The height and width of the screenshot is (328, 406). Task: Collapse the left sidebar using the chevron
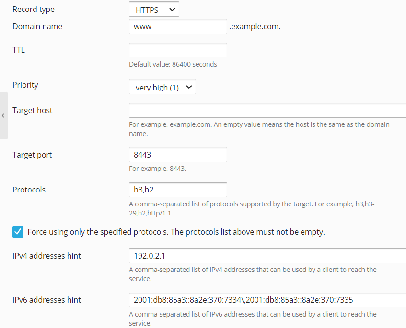3,116
